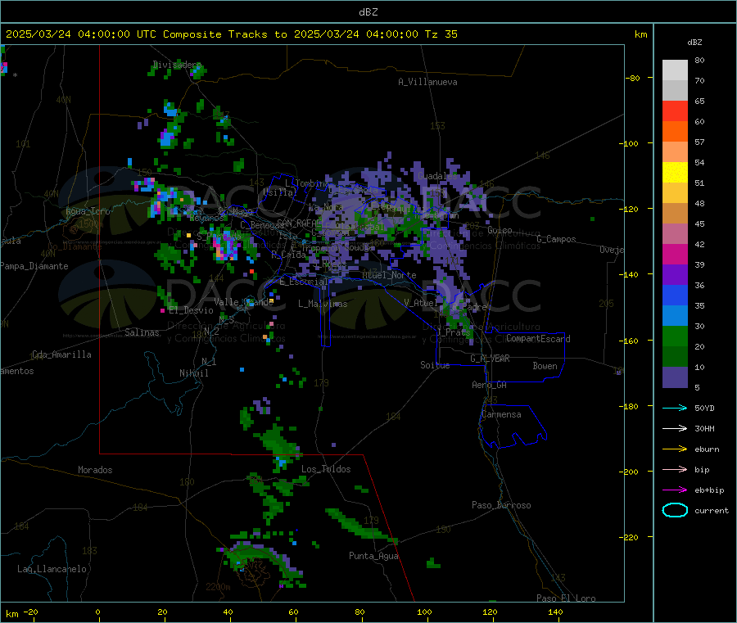Click the magenta 39 dBZ color swatch
Viewport: 737px width, 623px height.
[x=675, y=254]
